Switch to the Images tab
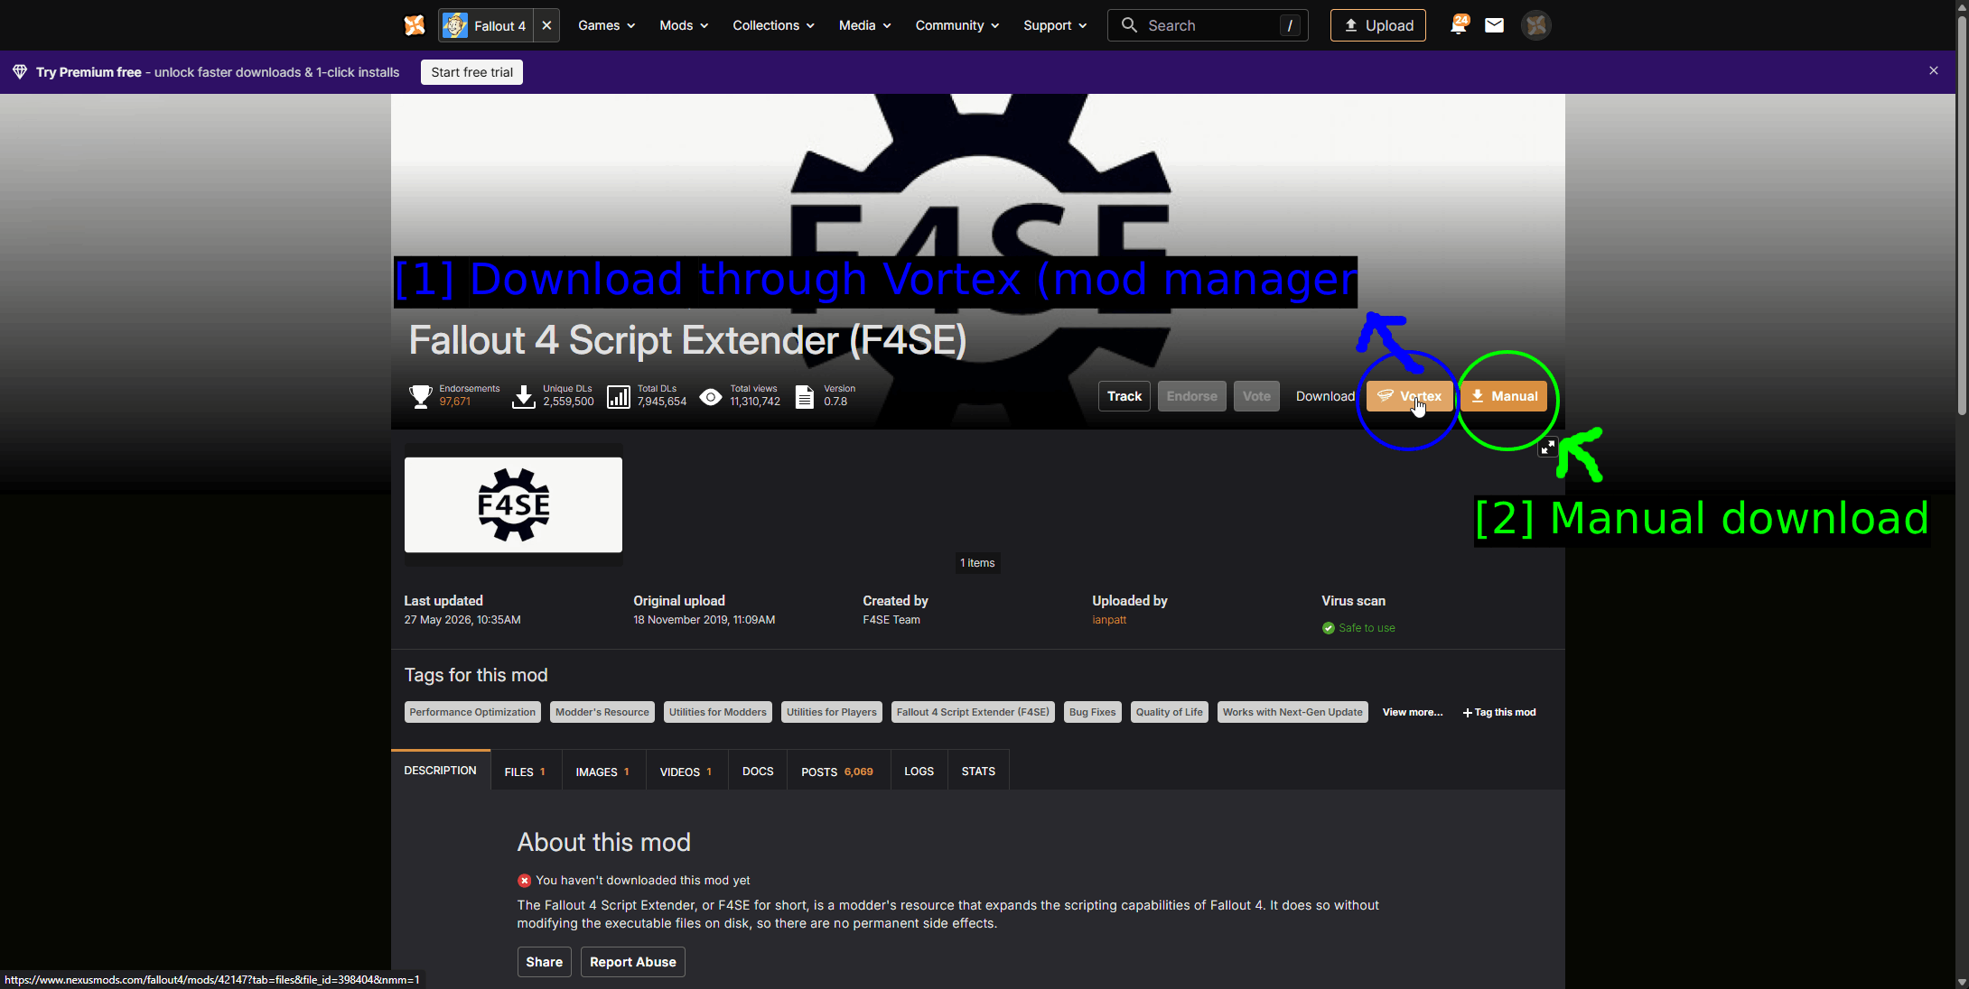1969x989 pixels. click(x=603, y=772)
